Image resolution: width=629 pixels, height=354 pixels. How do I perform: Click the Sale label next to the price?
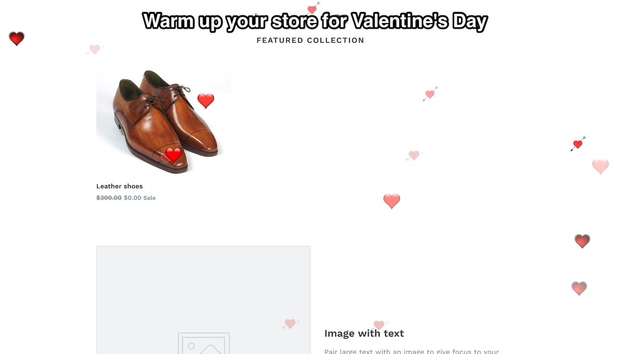pyautogui.click(x=149, y=198)
